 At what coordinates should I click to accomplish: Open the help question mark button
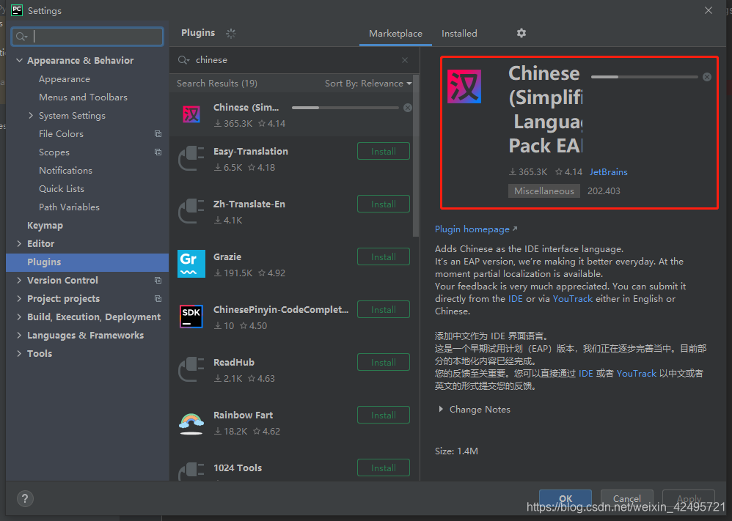coord(25,498)
